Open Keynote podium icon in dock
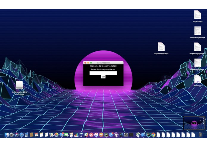This screenshot has width=207, height=147. pyautogui.click(x=81, y=135)
